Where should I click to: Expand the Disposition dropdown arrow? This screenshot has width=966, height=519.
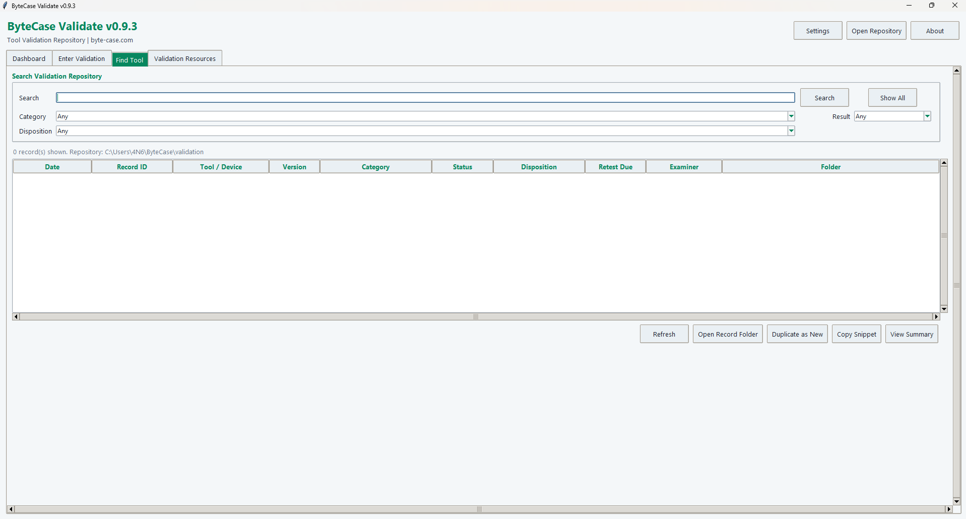791,131
